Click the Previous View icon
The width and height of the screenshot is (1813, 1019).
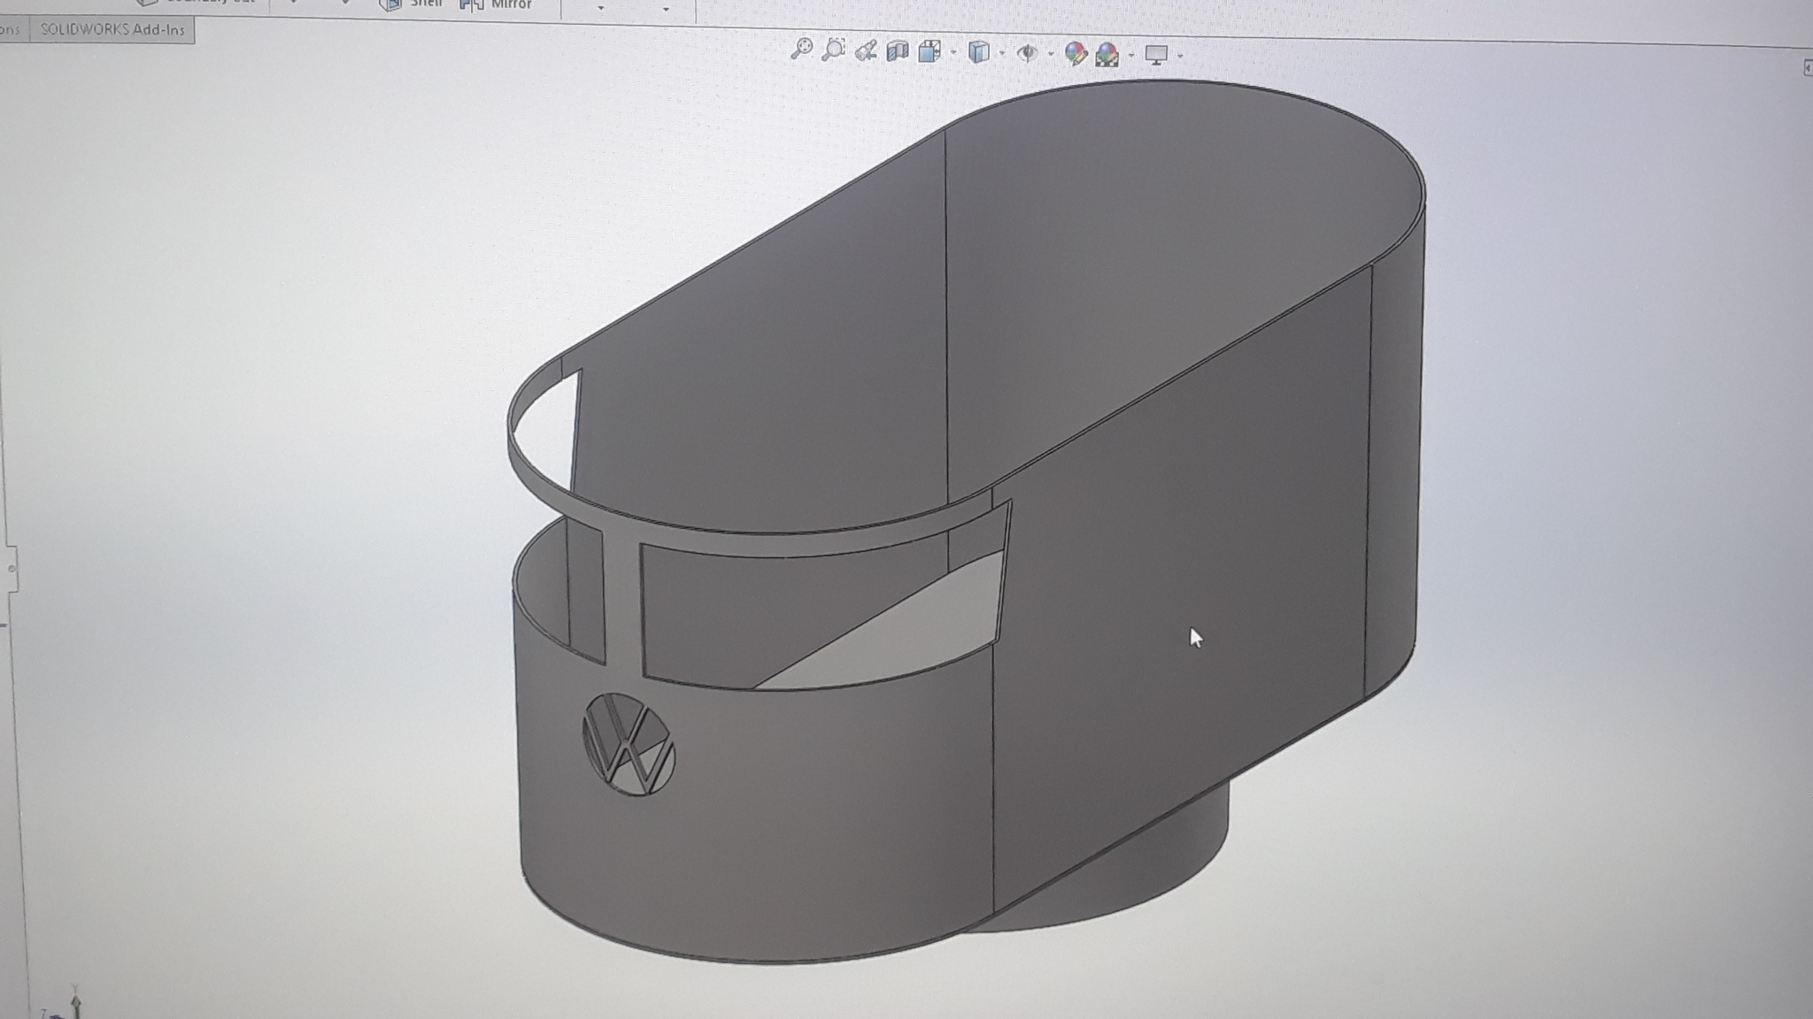(x=866, y=50)
